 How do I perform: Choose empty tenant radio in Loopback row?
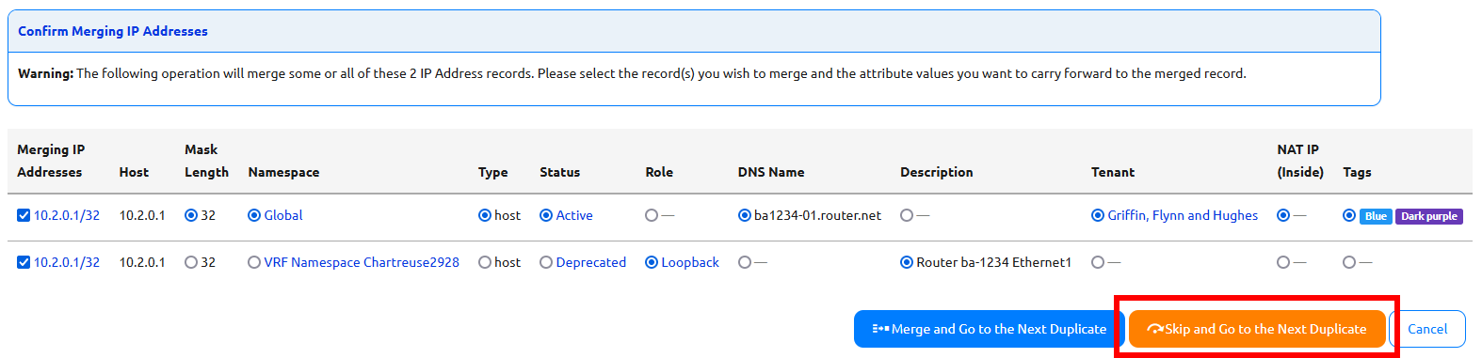(x=1098, y=262)
